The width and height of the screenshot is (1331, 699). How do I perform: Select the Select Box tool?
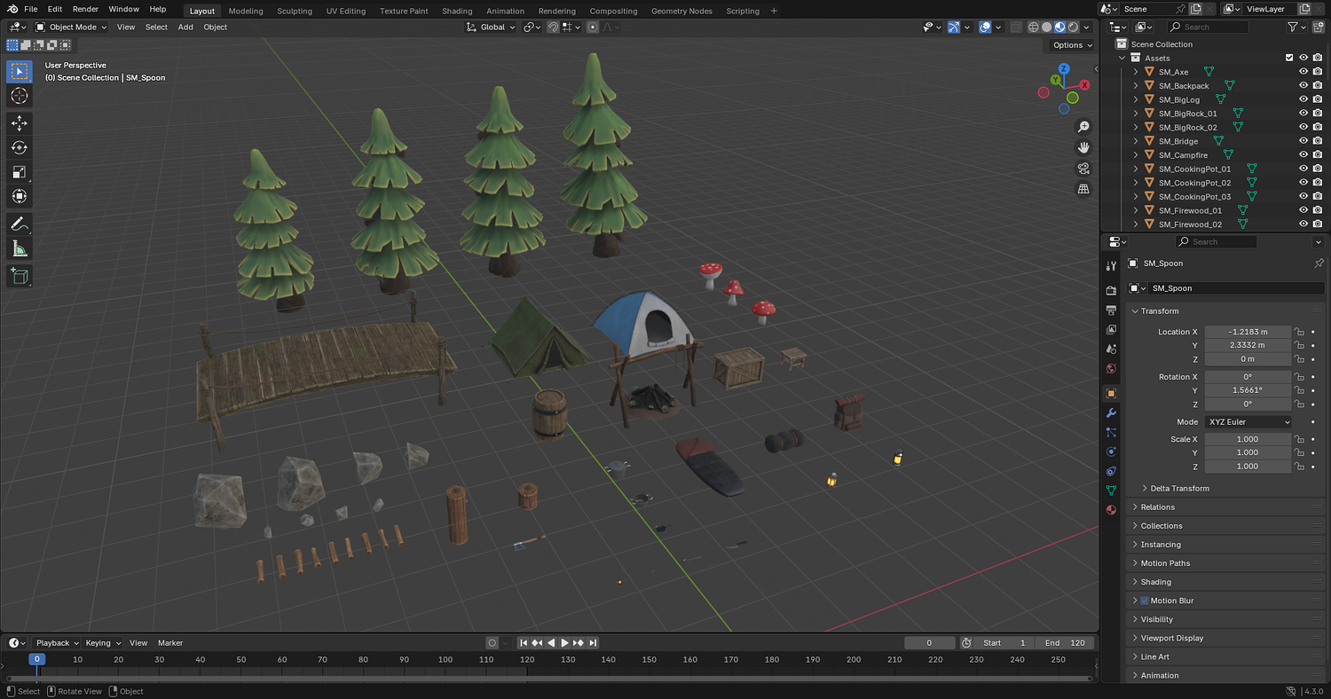(20, 71)
